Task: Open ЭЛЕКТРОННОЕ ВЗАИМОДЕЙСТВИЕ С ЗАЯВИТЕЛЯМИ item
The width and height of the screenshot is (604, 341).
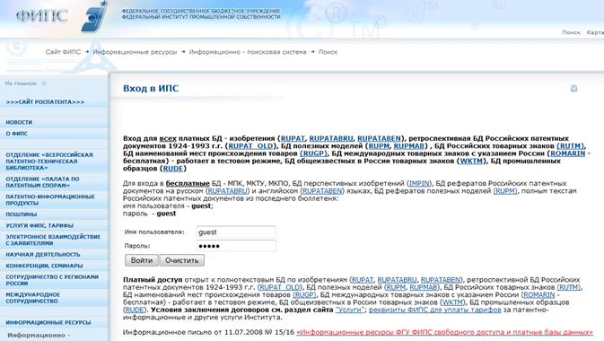Action: [x=53, y=240]
